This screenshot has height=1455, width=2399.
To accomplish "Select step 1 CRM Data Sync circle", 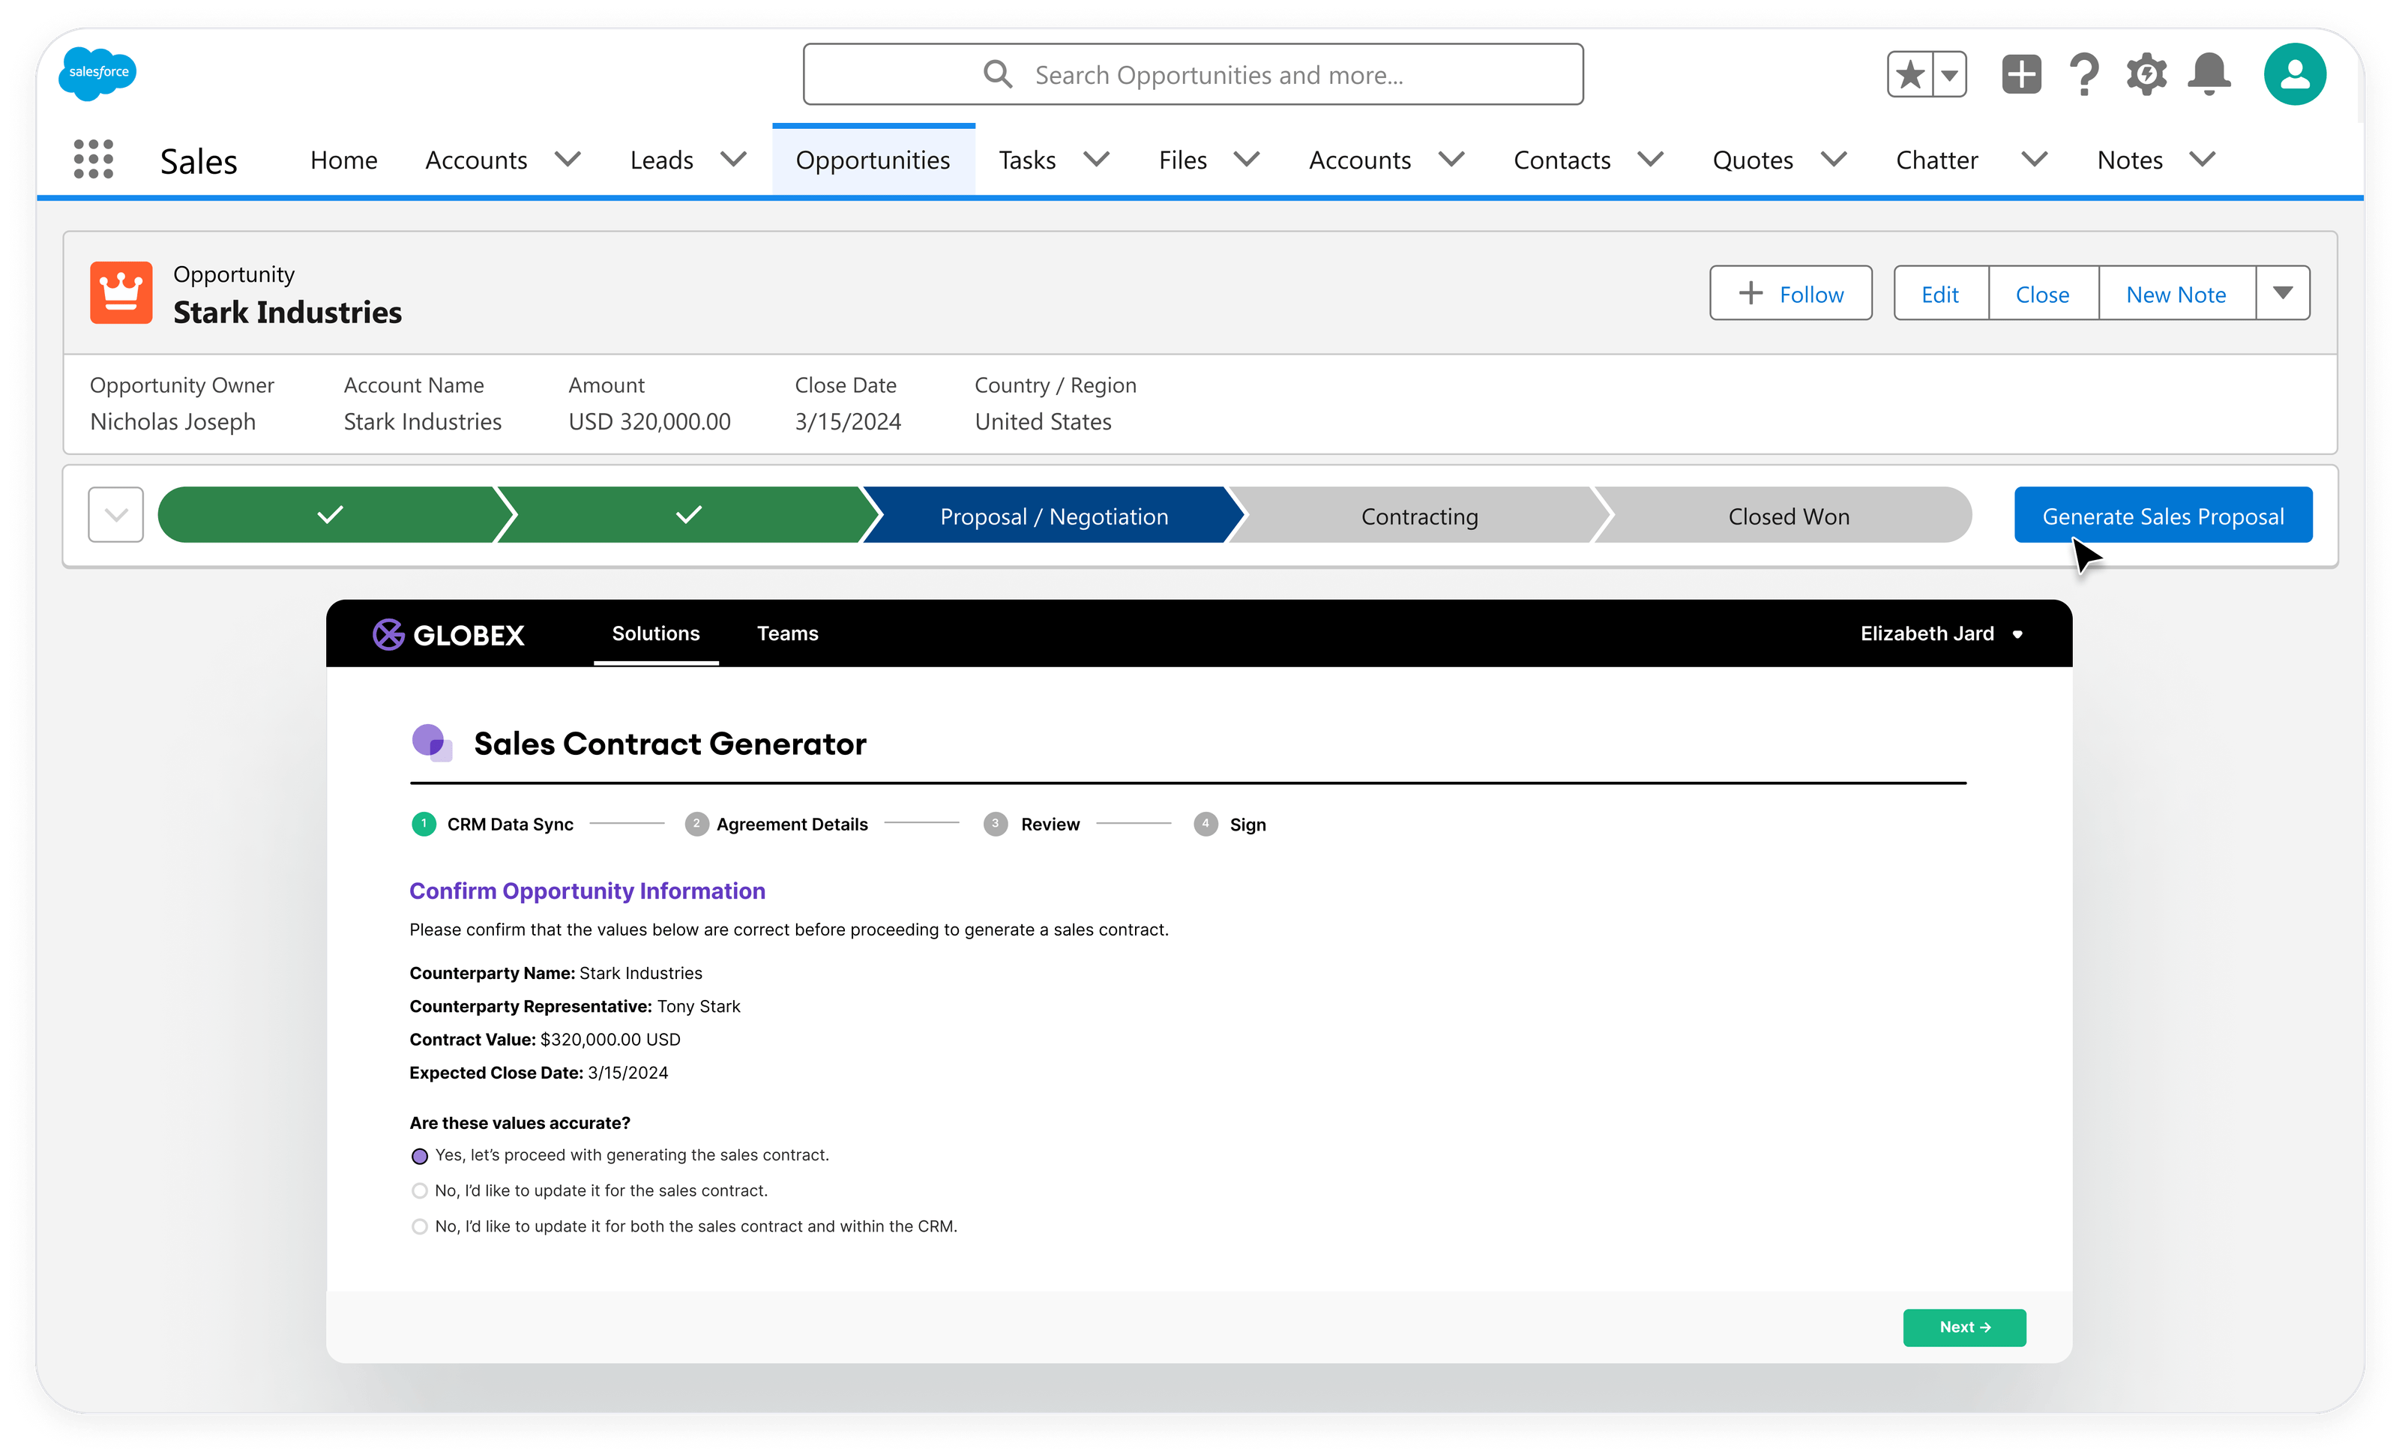I will [424, 825].
